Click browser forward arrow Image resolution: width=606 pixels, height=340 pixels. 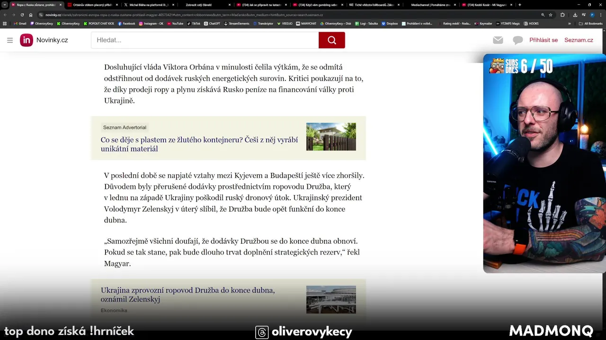click(x=13, y=15)
